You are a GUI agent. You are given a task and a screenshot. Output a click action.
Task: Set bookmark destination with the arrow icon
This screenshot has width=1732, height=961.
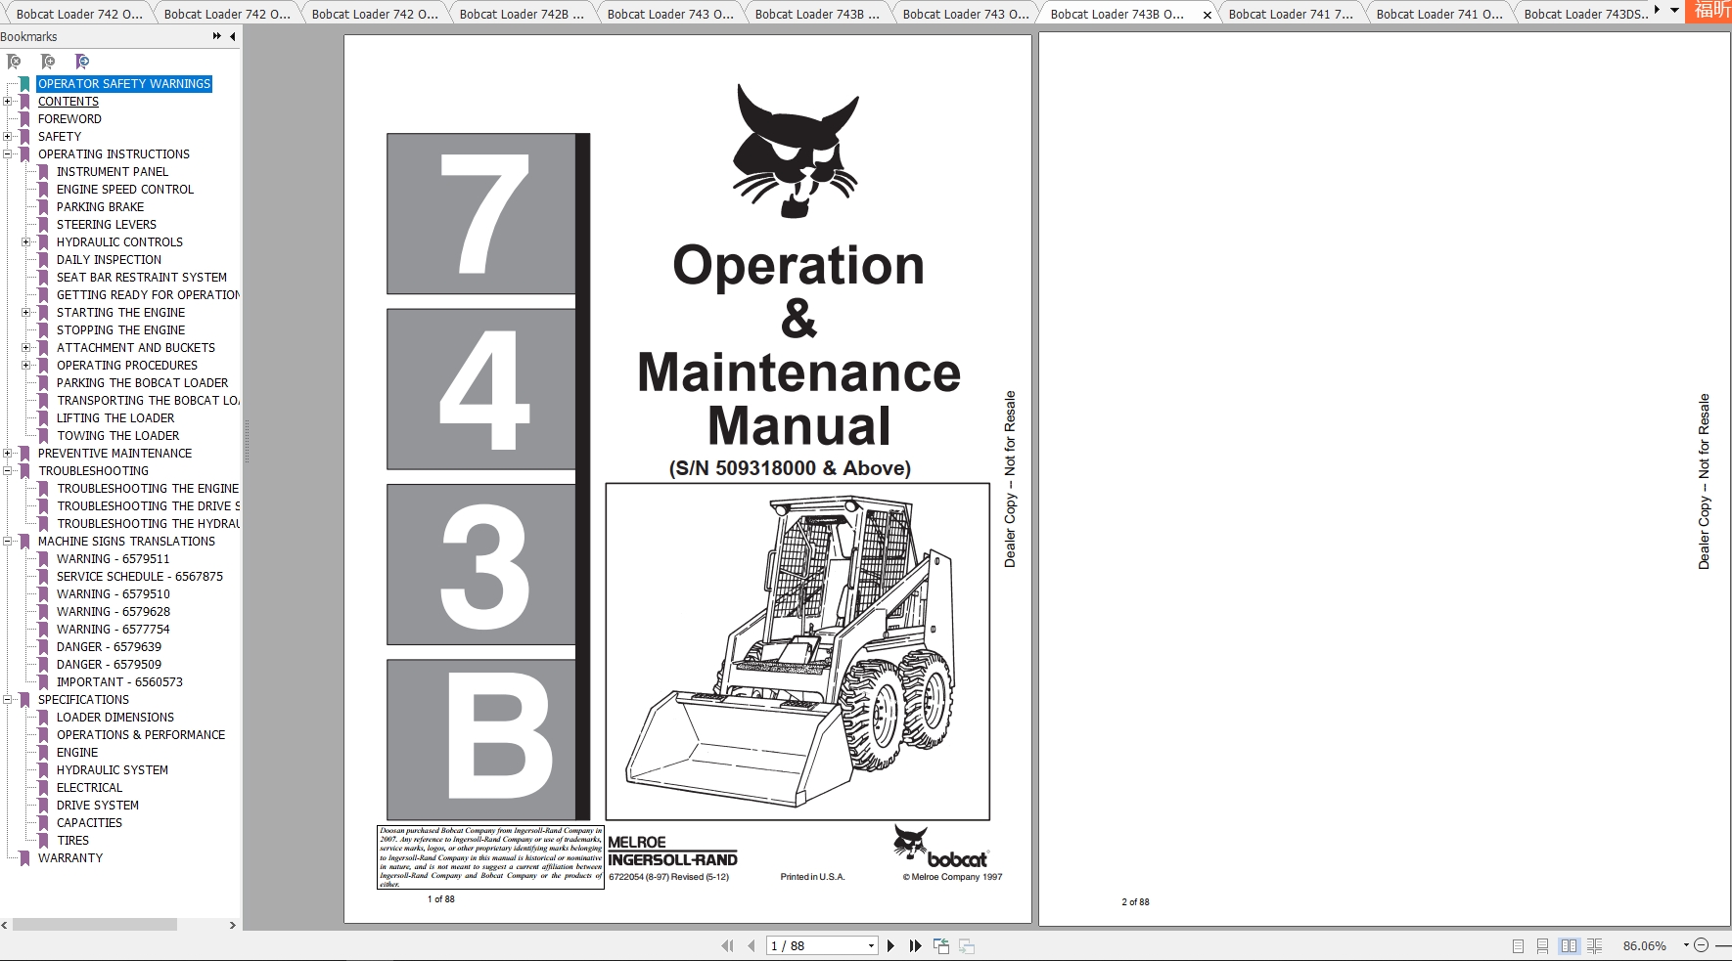pyautogui.click(x=82, y=62)
